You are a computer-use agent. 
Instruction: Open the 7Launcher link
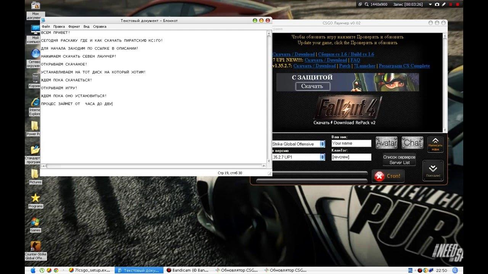[364, 66]
